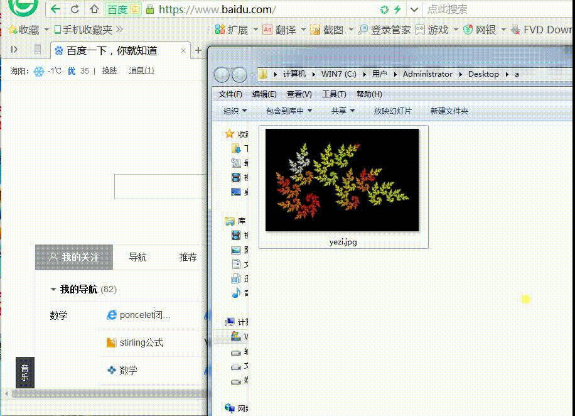Click the weather snowflake icon

click(x=38, y=71)
